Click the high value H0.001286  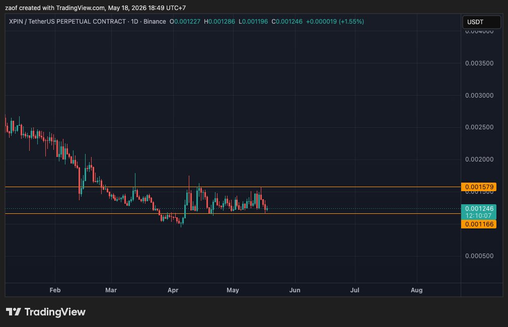click(x=220, y=22)
